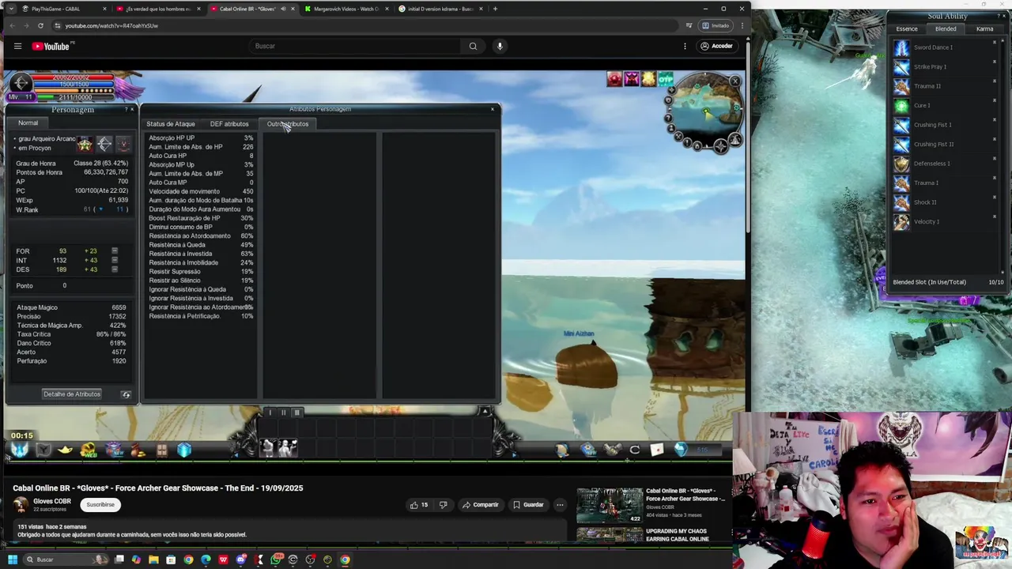Viewport: 1012px width, 569px height.
Task: Click refresh icon beside Detalhe de Atributos
Action: pyautogui.click(x=126, y=394)
